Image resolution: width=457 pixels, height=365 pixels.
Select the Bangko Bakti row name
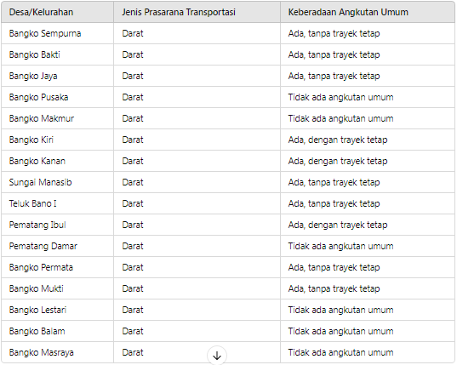(57, 54)
